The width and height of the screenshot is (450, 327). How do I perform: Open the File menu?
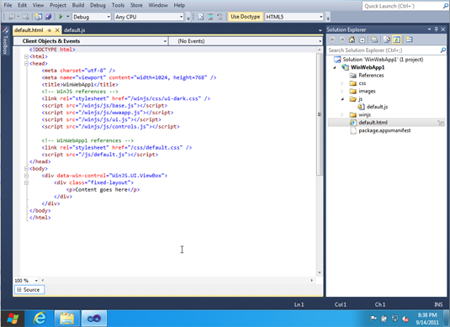click(x=8, y=5)
